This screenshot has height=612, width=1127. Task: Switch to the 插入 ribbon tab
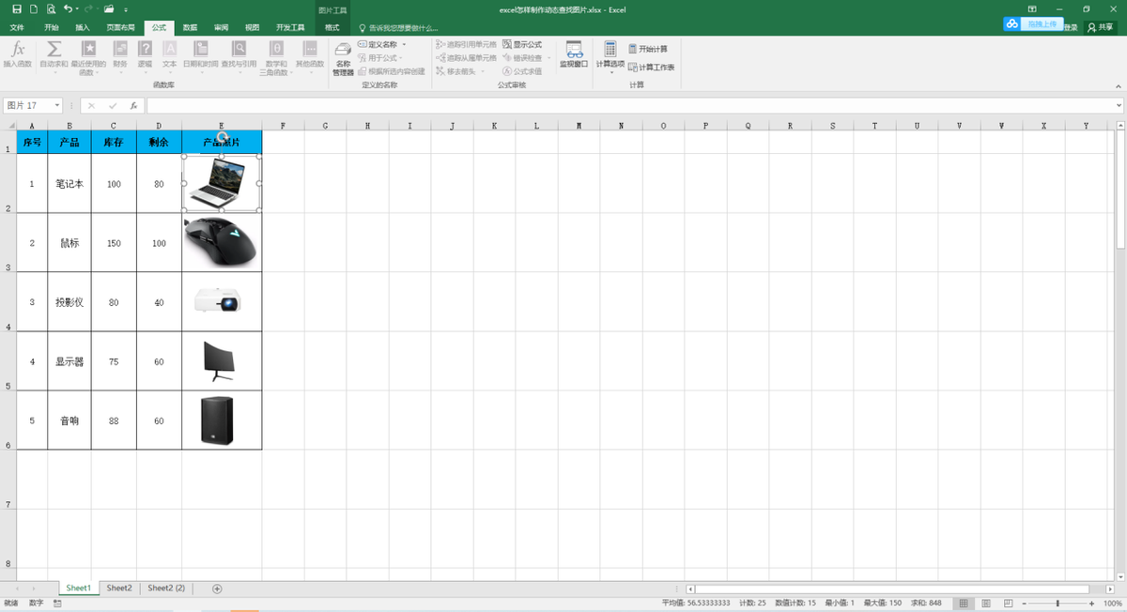coord(83,28)
